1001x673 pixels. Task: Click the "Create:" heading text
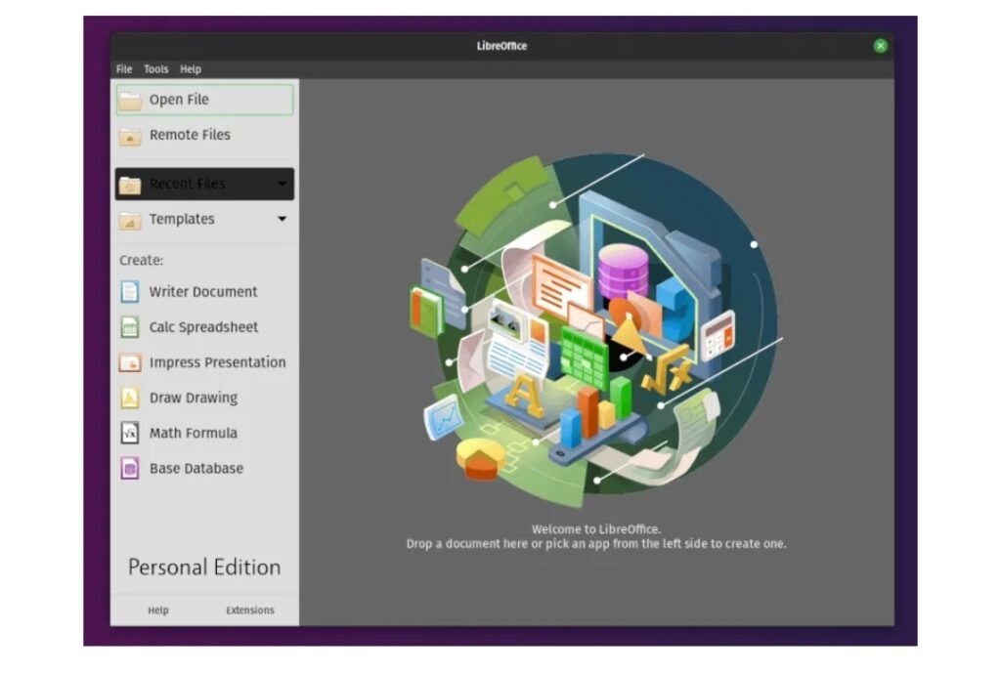click(141, 260)
